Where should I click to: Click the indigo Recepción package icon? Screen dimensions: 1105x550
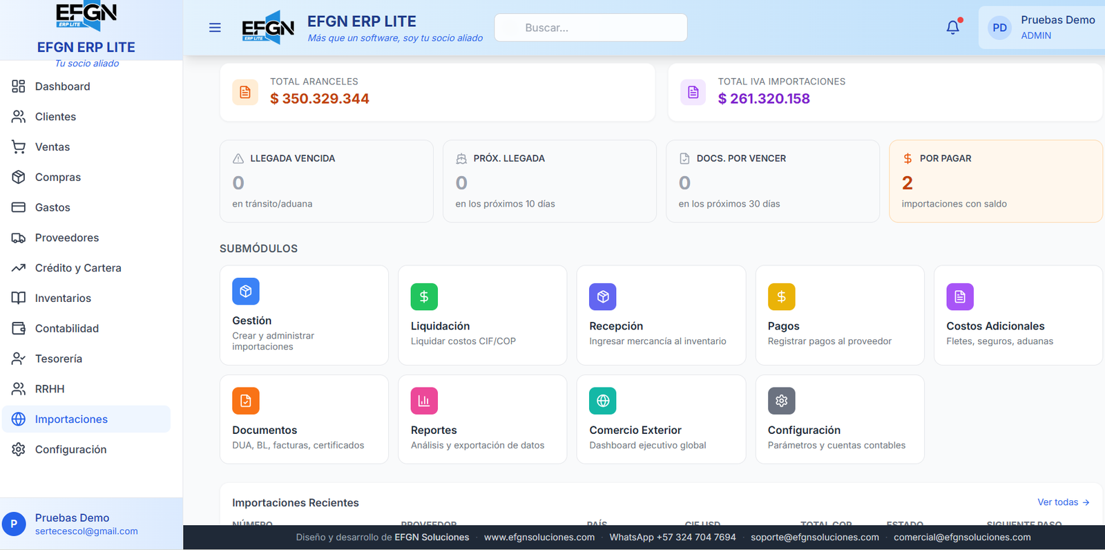[x=603, y=297]
